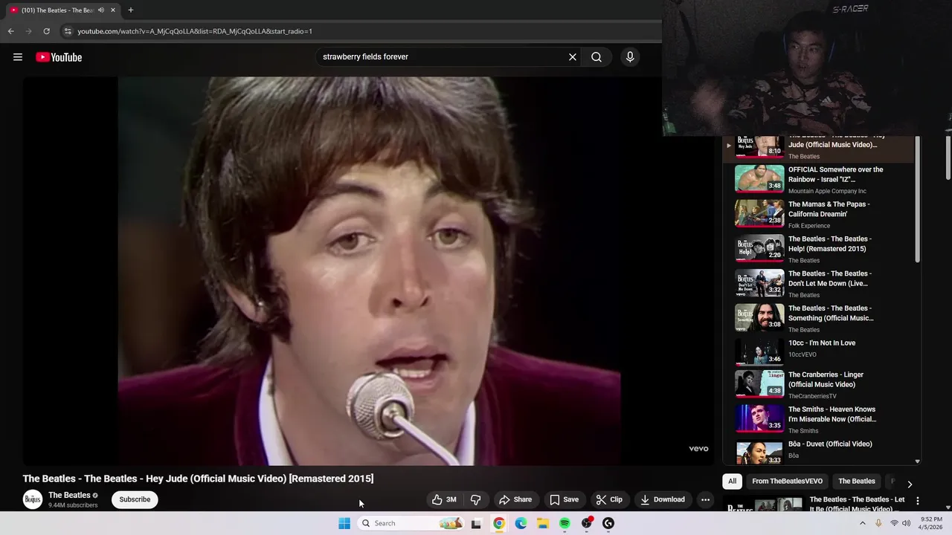Viewport: 952px width, 535px height.
Task: Click the video player to pause playback
Action: (368, 271)
